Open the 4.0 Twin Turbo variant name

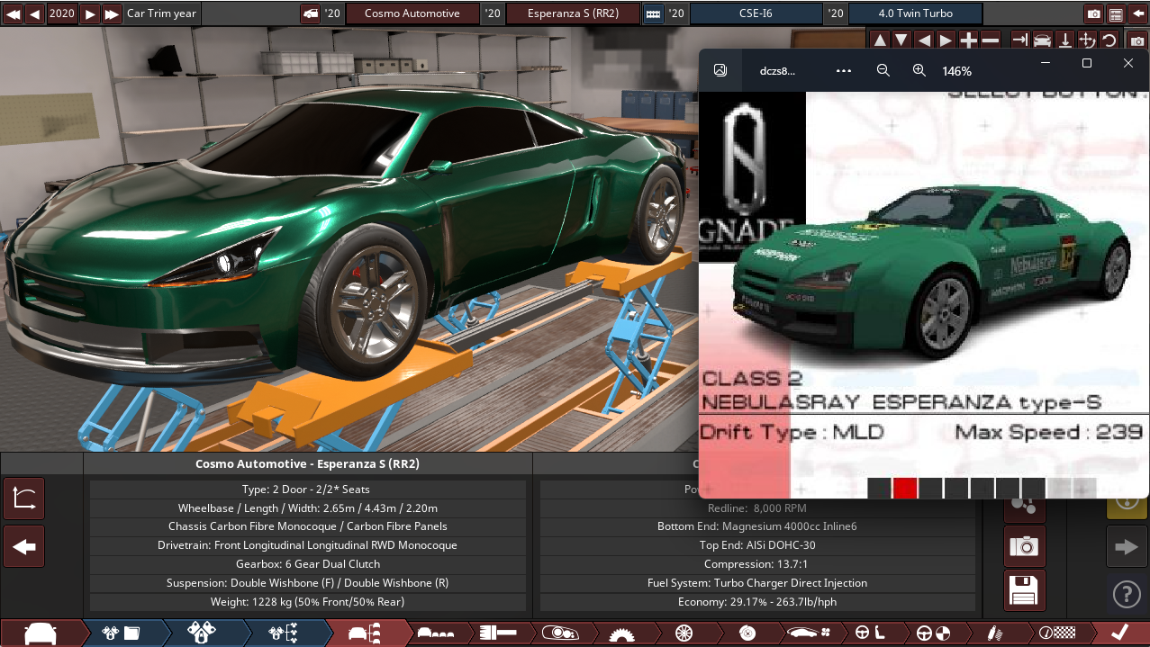coord(916,13)
